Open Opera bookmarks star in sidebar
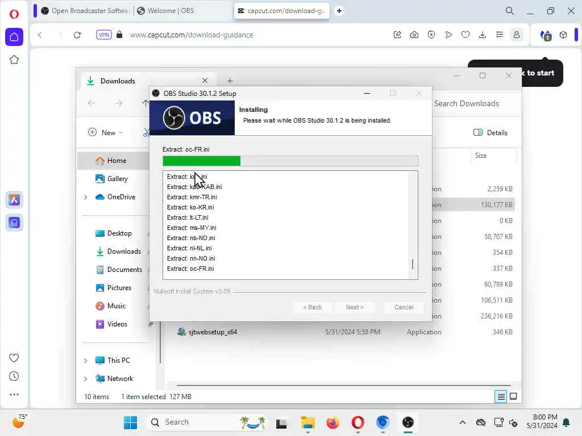 point(14,60)
